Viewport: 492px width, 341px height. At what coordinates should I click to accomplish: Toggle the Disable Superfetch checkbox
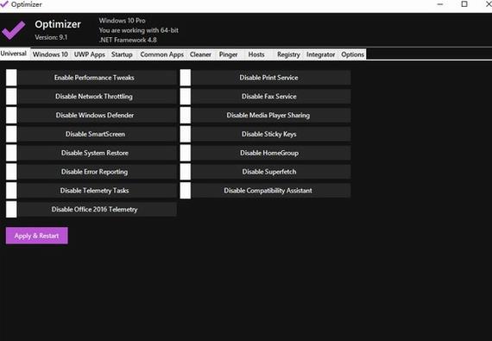click(186, 172)
